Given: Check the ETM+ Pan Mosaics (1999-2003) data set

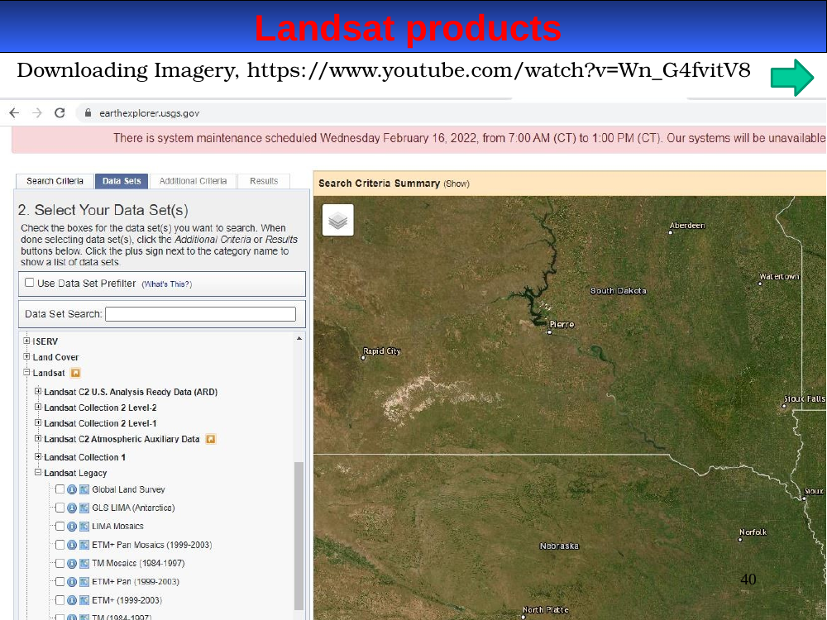Looking at the screenshot, I should 60,545.
